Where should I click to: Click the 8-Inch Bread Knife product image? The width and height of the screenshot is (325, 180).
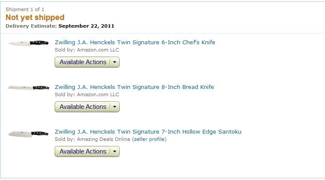(x=28, y=88)
